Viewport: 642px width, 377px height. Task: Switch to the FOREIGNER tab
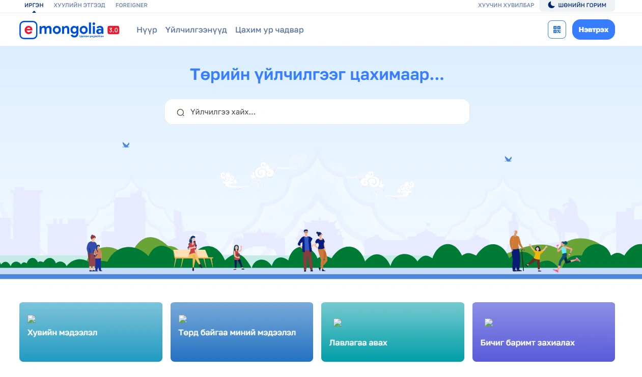(131, 5)
